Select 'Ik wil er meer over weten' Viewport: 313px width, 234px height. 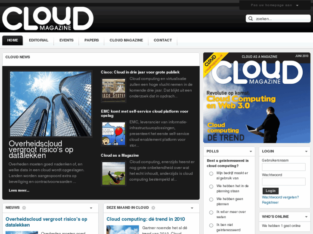[x=211, y=213]
